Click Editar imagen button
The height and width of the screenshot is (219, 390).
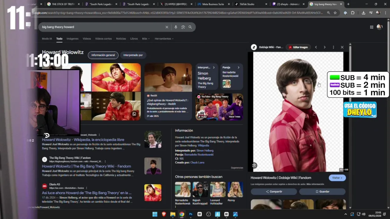(298, 47)
